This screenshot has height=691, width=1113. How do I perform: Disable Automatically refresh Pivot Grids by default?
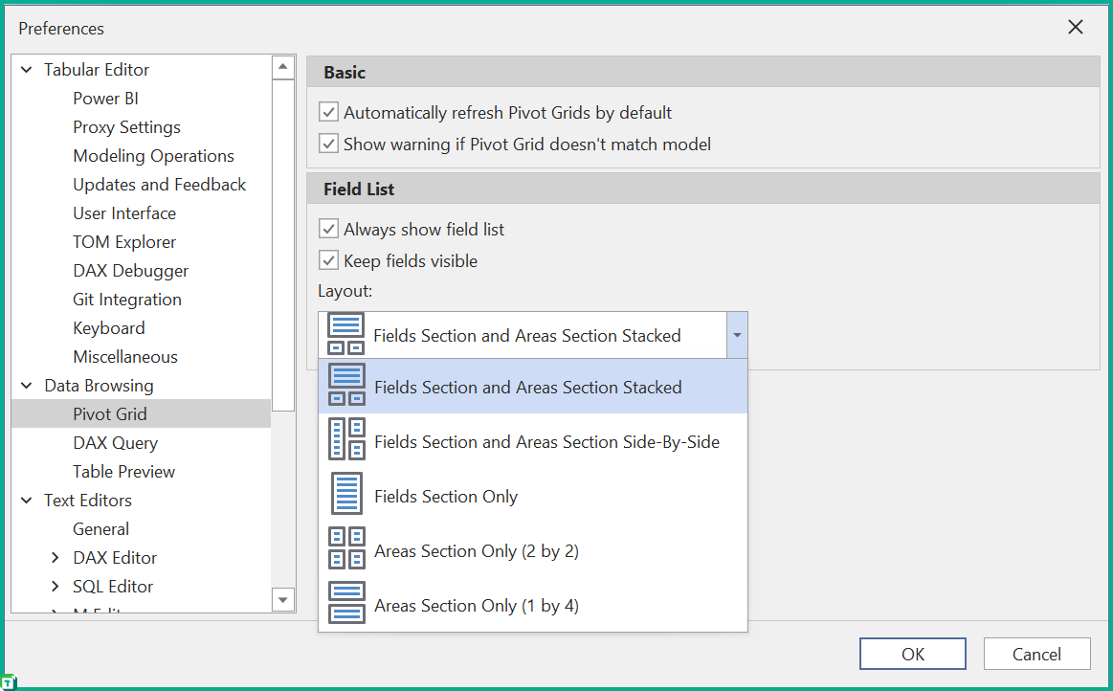328,112
